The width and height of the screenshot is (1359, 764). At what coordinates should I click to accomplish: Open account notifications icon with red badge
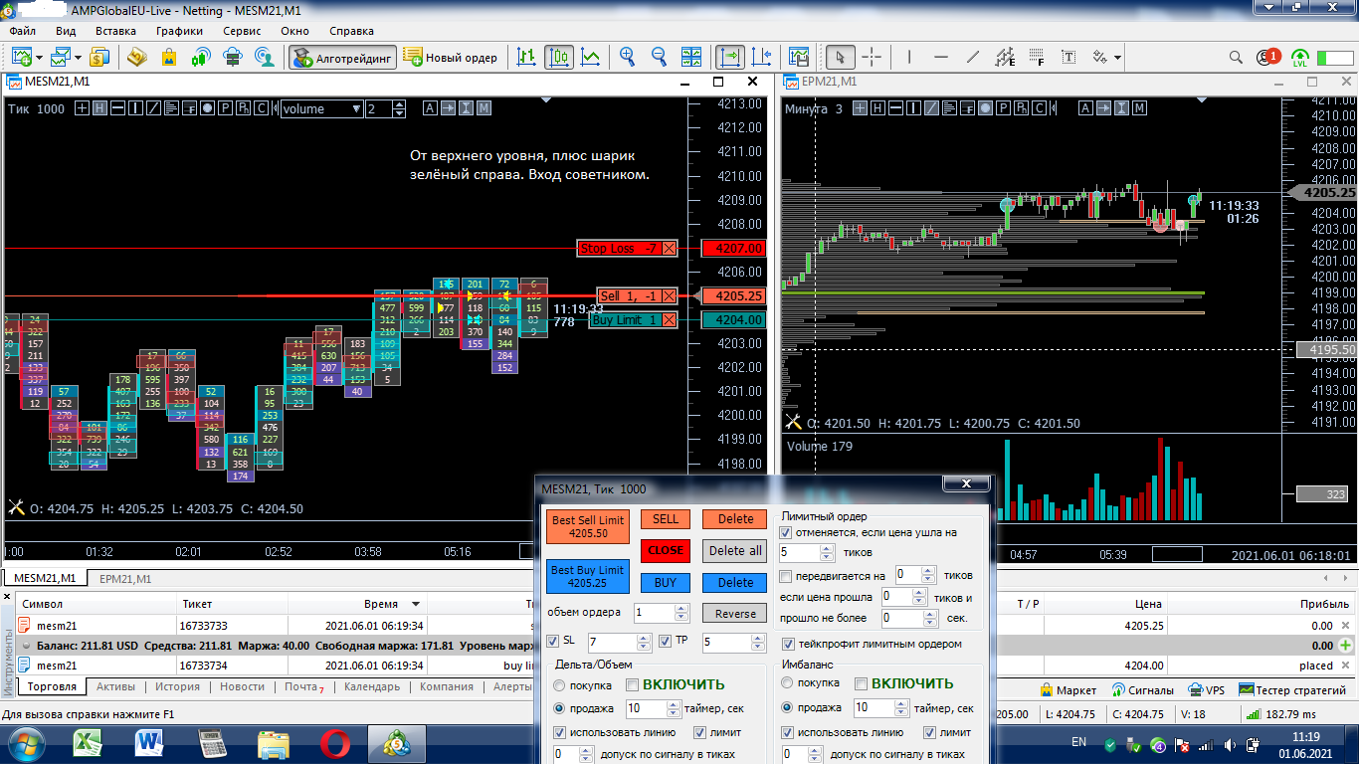(x=1267, y=57)
